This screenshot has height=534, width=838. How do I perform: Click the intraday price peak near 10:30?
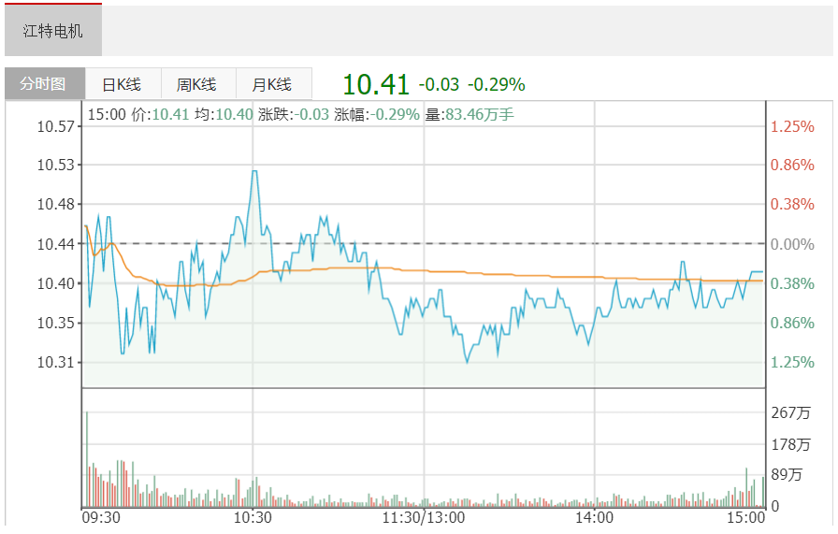click(x=254, y=171)
